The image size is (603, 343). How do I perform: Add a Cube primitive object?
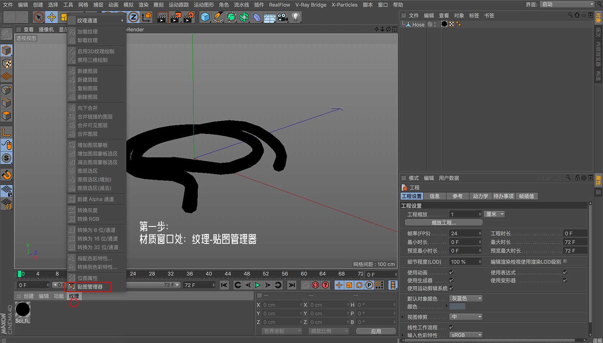pos(205,17)
